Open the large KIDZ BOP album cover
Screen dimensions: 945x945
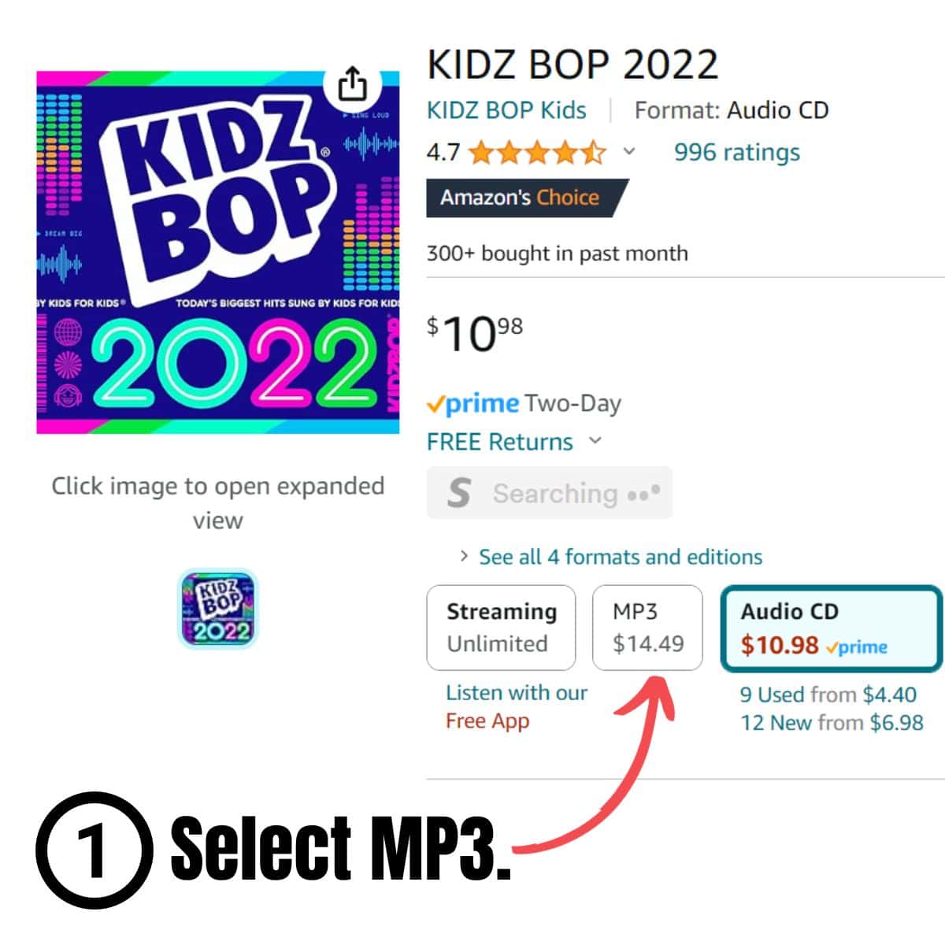coord(217,252)
